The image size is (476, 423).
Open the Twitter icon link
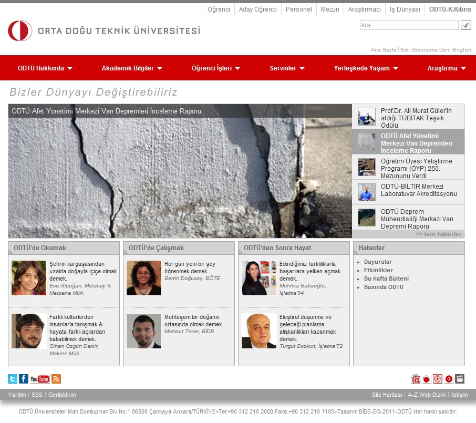pyautogui.click(x=13, y=379)
